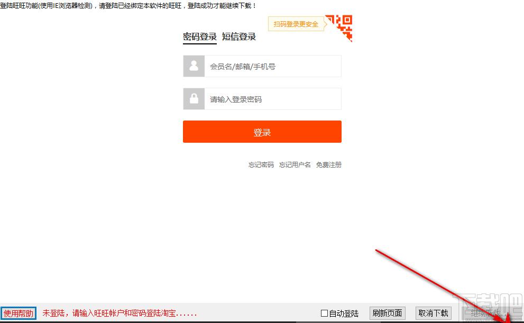Click the lock icon beside password field

click(x=194, y=99)
